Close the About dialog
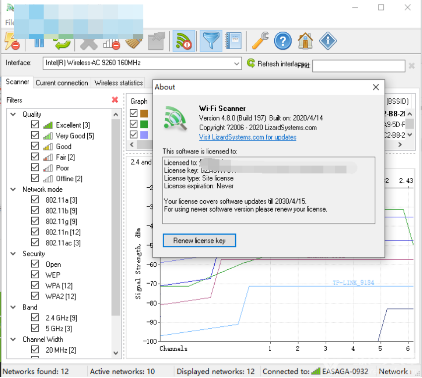The image size is (422, 378). (x=376, y=87)
